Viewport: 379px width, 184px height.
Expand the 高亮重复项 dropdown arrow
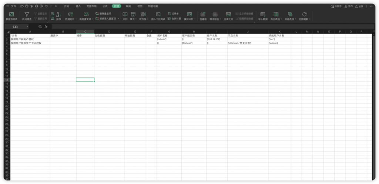pyautogui.click(x=93, y=19)
